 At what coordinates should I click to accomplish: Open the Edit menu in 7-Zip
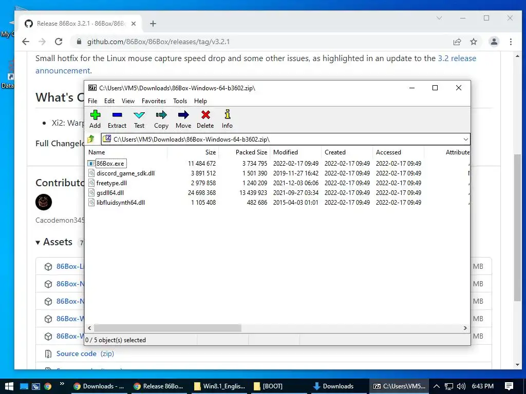click(109, 101)
